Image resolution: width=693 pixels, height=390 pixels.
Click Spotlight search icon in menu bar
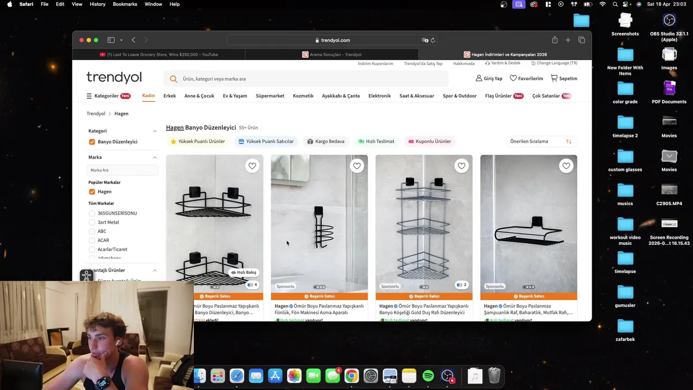615,4
